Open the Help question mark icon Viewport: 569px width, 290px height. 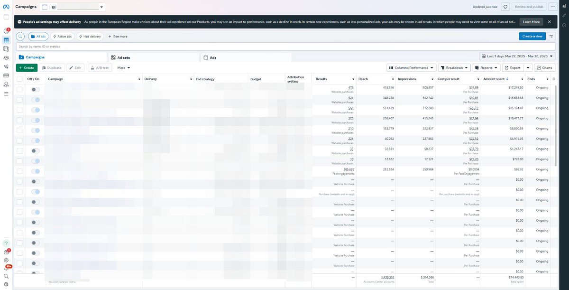pos(6,243)
